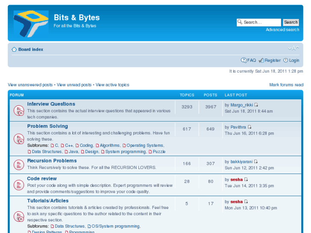
Task: Open the Design subforum link
Action: (x=92, y=152)
